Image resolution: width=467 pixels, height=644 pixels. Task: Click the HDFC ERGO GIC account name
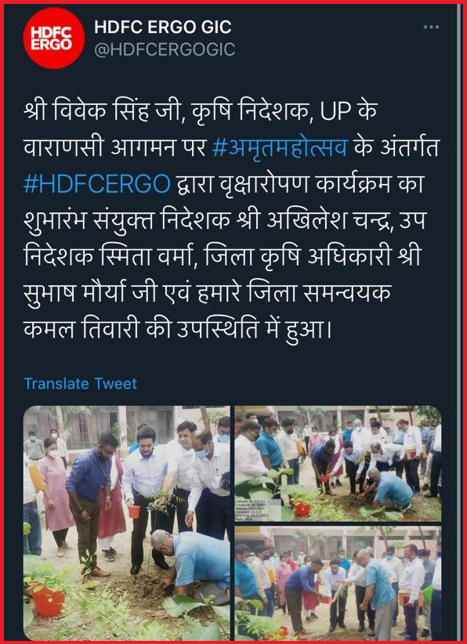[163, 27]
